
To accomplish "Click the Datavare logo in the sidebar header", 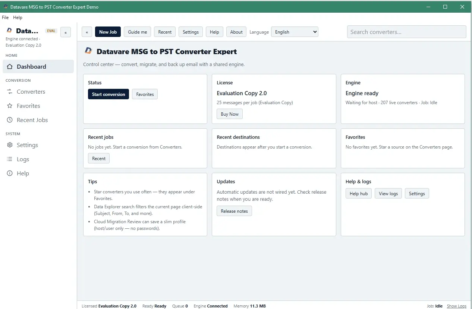I will pyautogui.click(x=9, y=31).
